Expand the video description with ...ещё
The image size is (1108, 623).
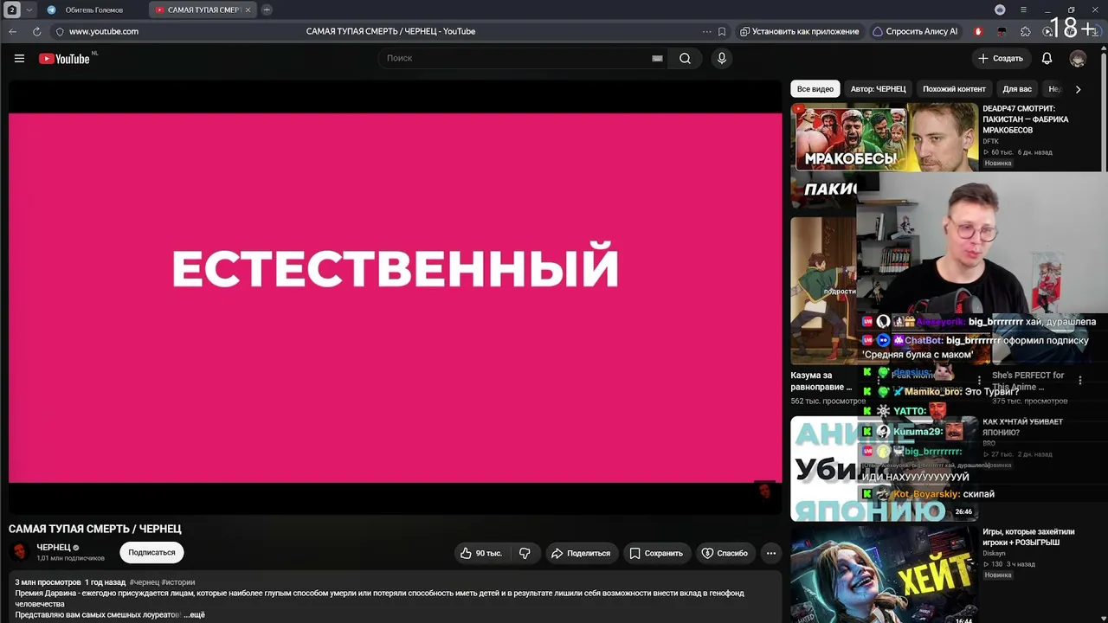(194, 614)
